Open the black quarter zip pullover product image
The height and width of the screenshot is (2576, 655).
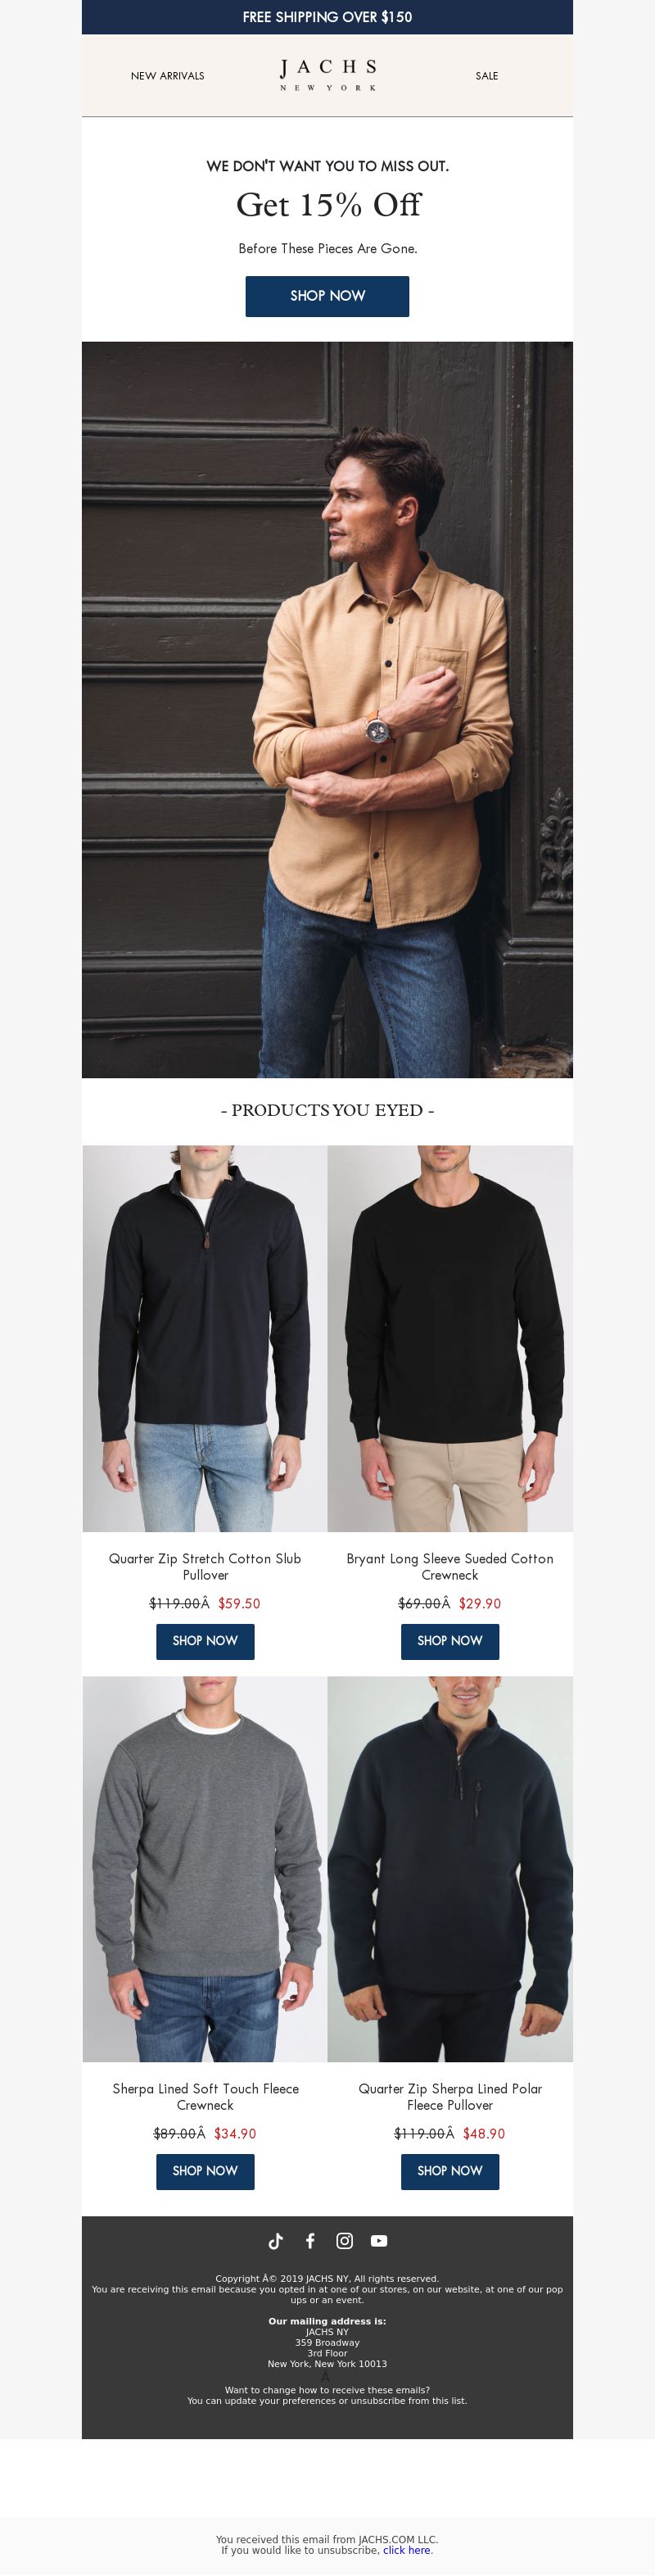204,1338
